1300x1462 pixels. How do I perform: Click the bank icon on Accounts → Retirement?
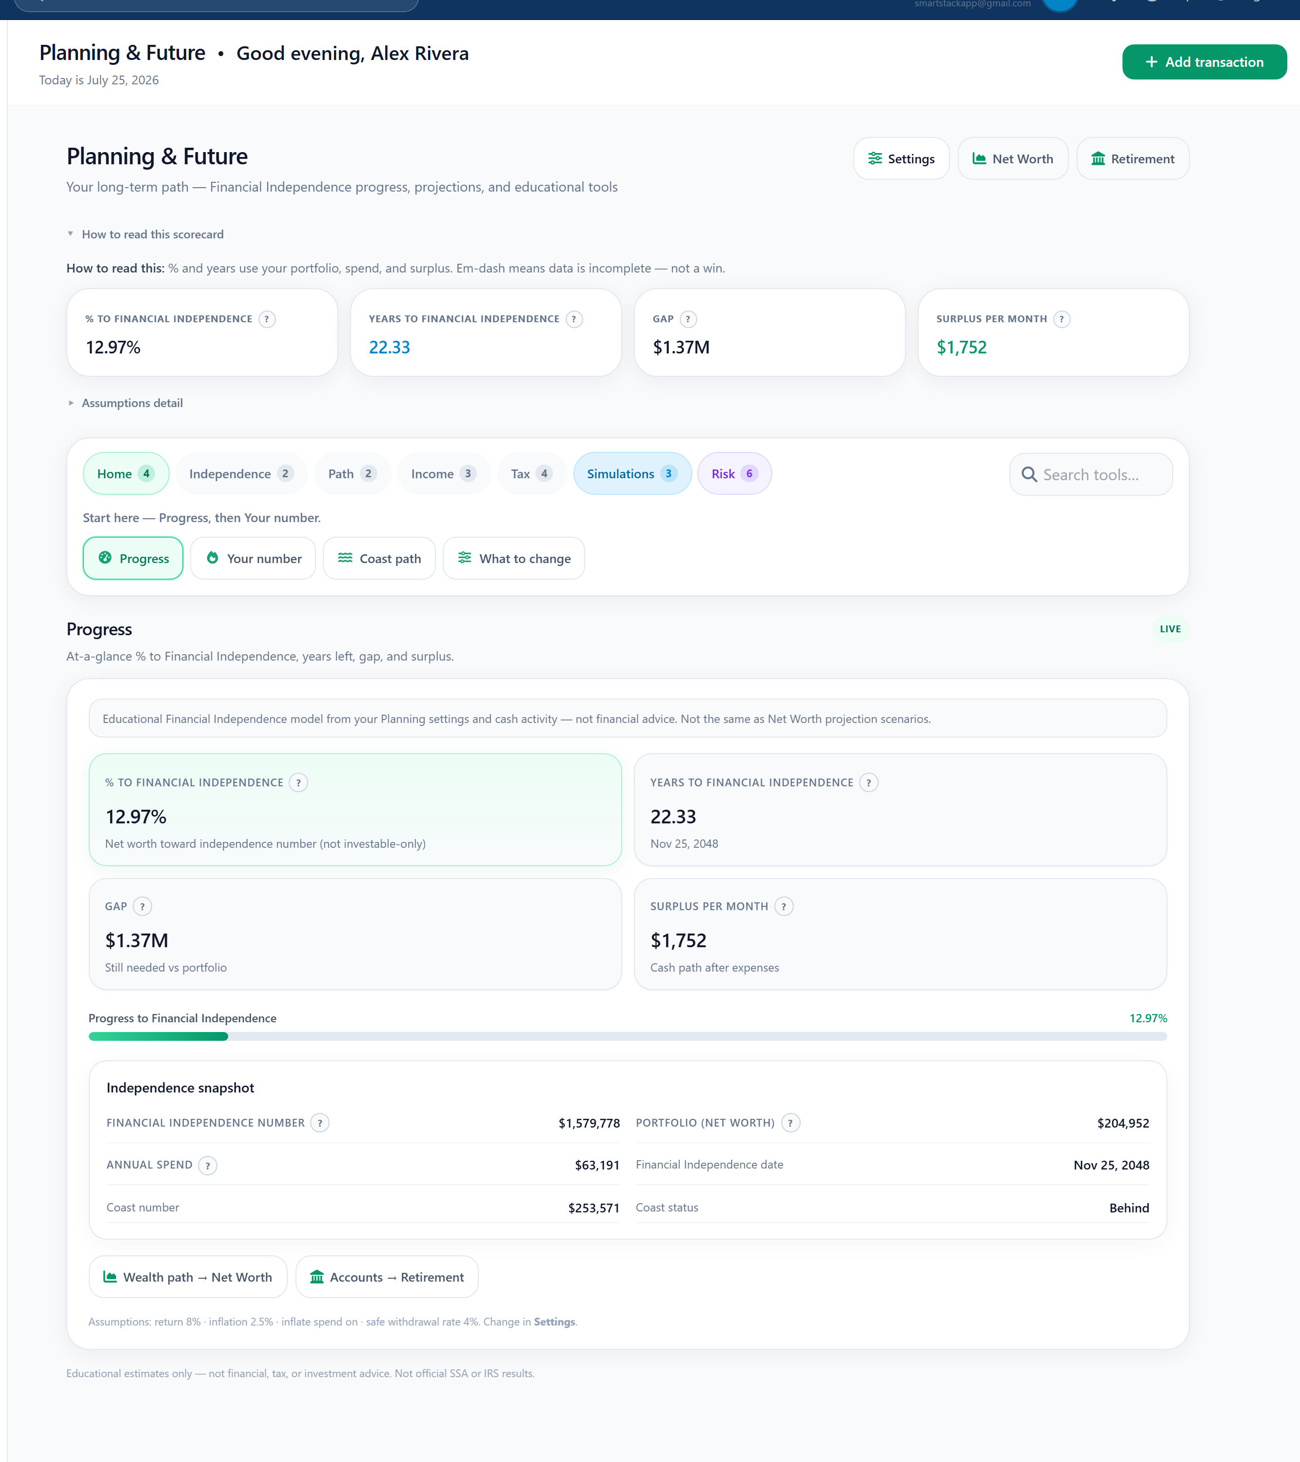[316, 1277]
